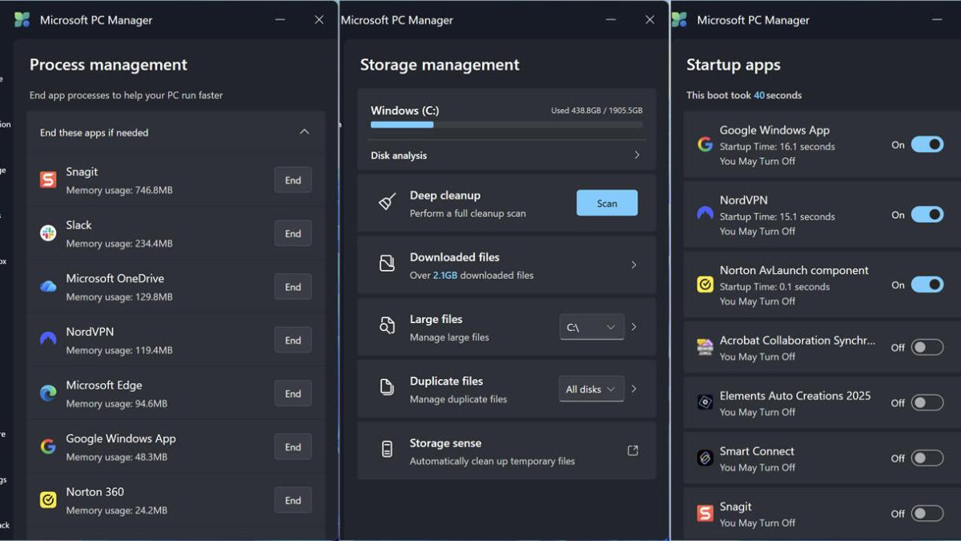The width and height of the screenshot is (961, 541).
Task: Click Elements Auto Creations 2025 icon
Action: click(705, 402)
